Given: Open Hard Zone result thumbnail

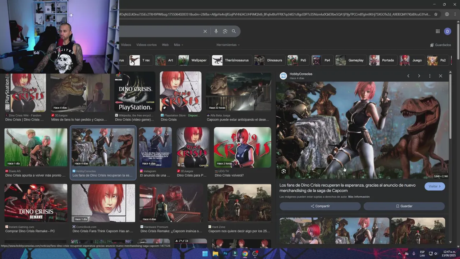Looking at the screenshot, I should 239,203.
